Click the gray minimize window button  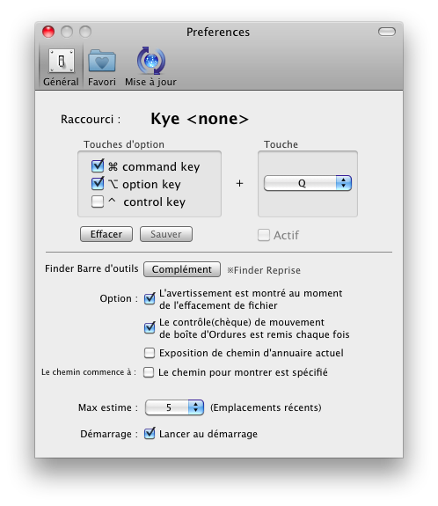point(67,32)
